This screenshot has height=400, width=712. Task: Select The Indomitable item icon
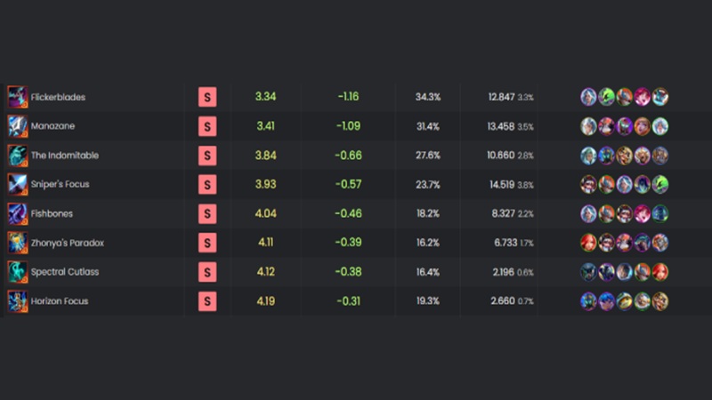tap(17, 156)
